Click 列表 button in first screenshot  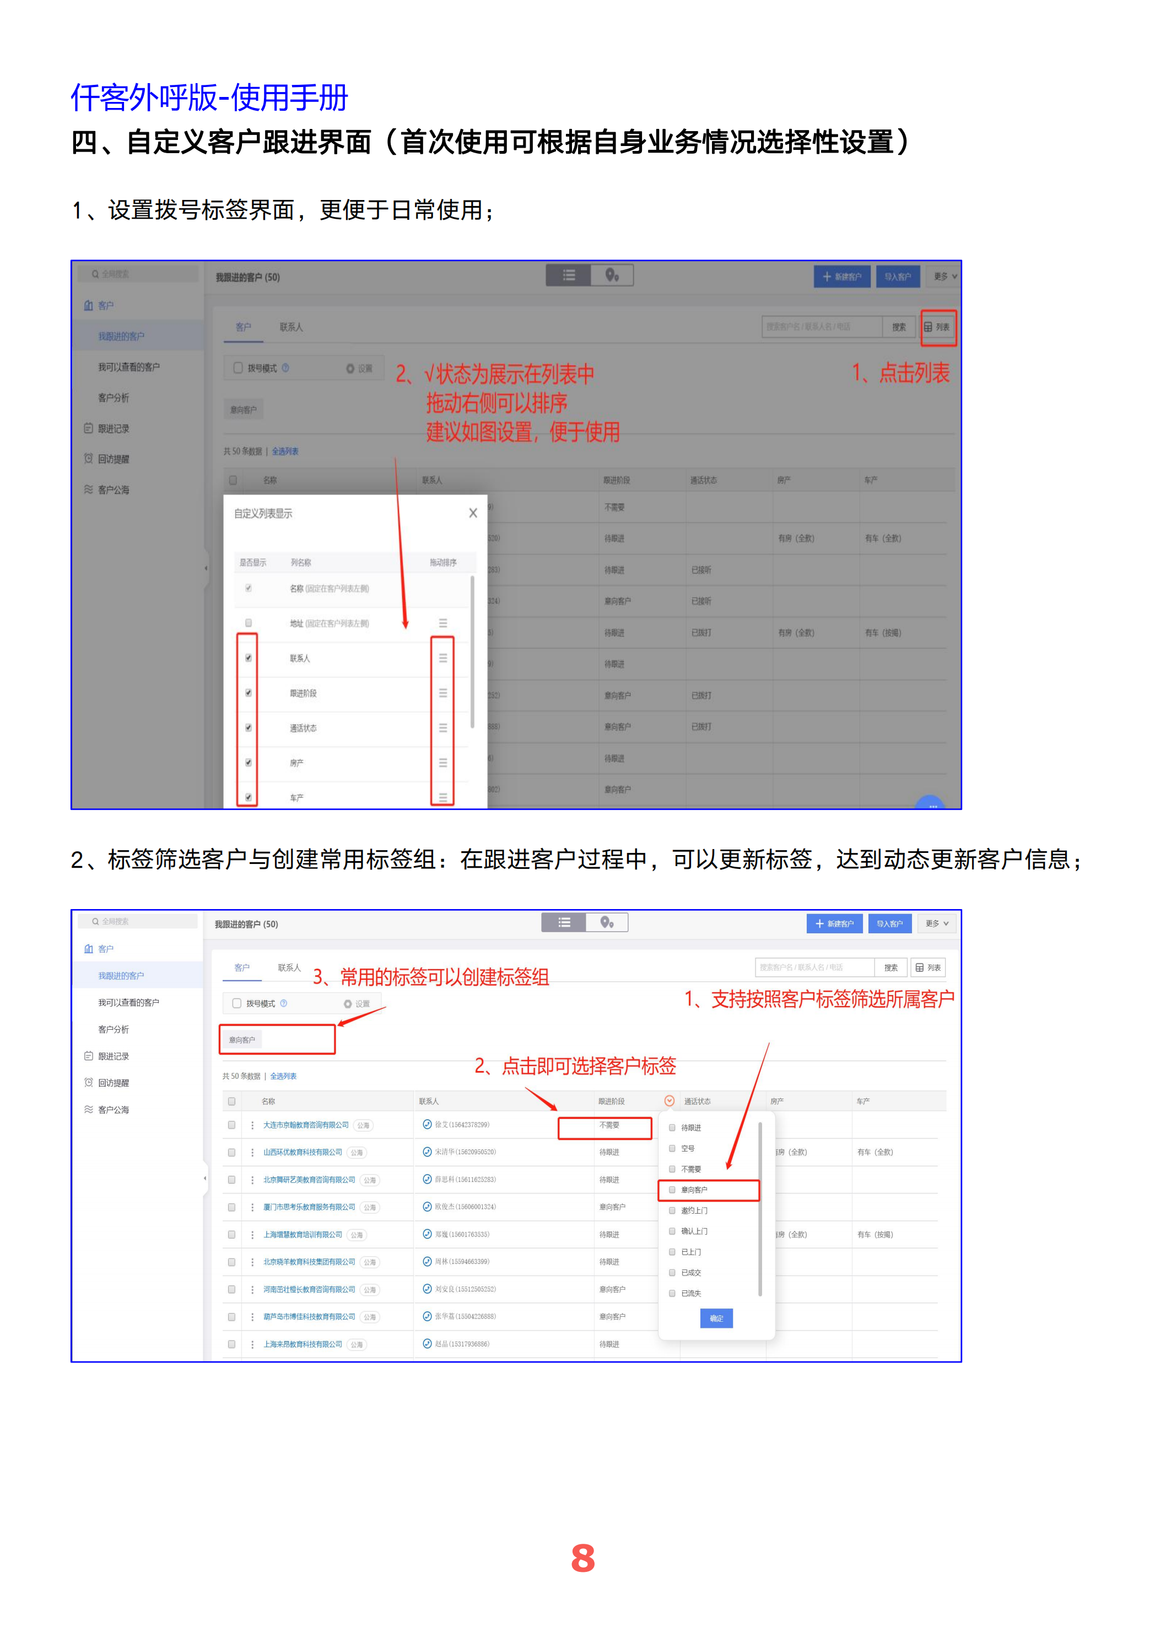pos(937,327)
